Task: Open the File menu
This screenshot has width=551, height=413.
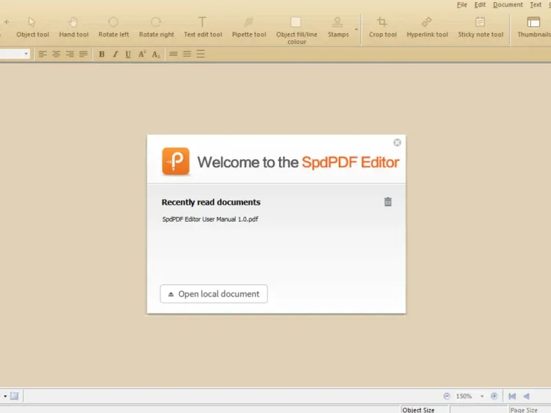Action: [x=461, y=5]
